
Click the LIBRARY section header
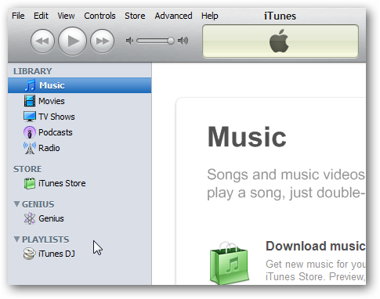tap(33, 71)
